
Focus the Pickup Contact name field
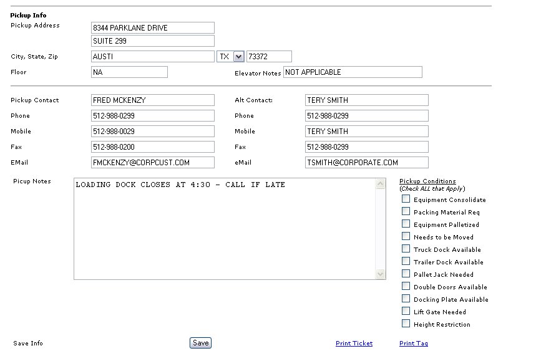(152, 100)
